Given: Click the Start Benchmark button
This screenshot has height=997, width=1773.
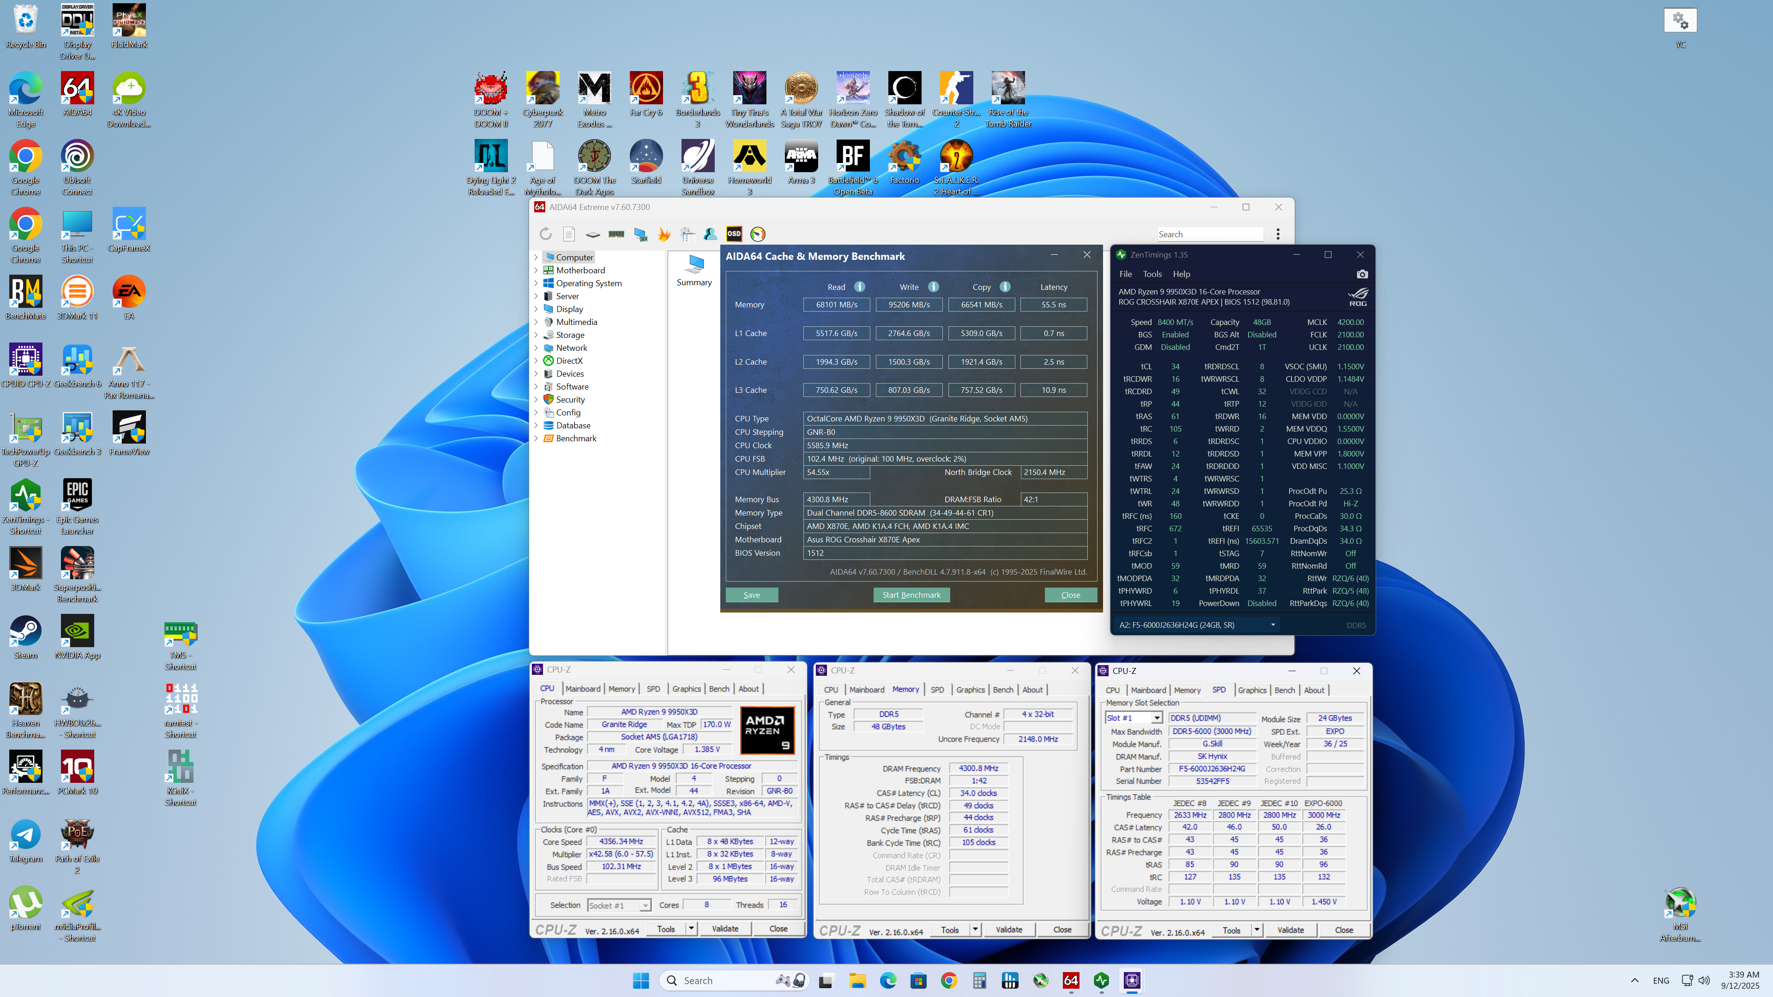Looking at the screenshot, I should click(911, 595).
